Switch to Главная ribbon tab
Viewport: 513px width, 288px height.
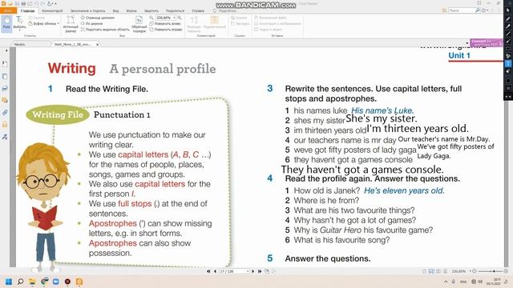(27, 10)
